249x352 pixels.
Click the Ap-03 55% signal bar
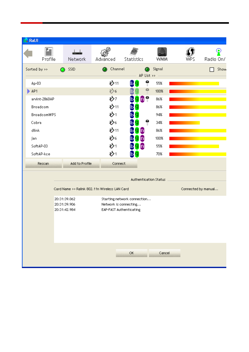(x=194, y=83)
